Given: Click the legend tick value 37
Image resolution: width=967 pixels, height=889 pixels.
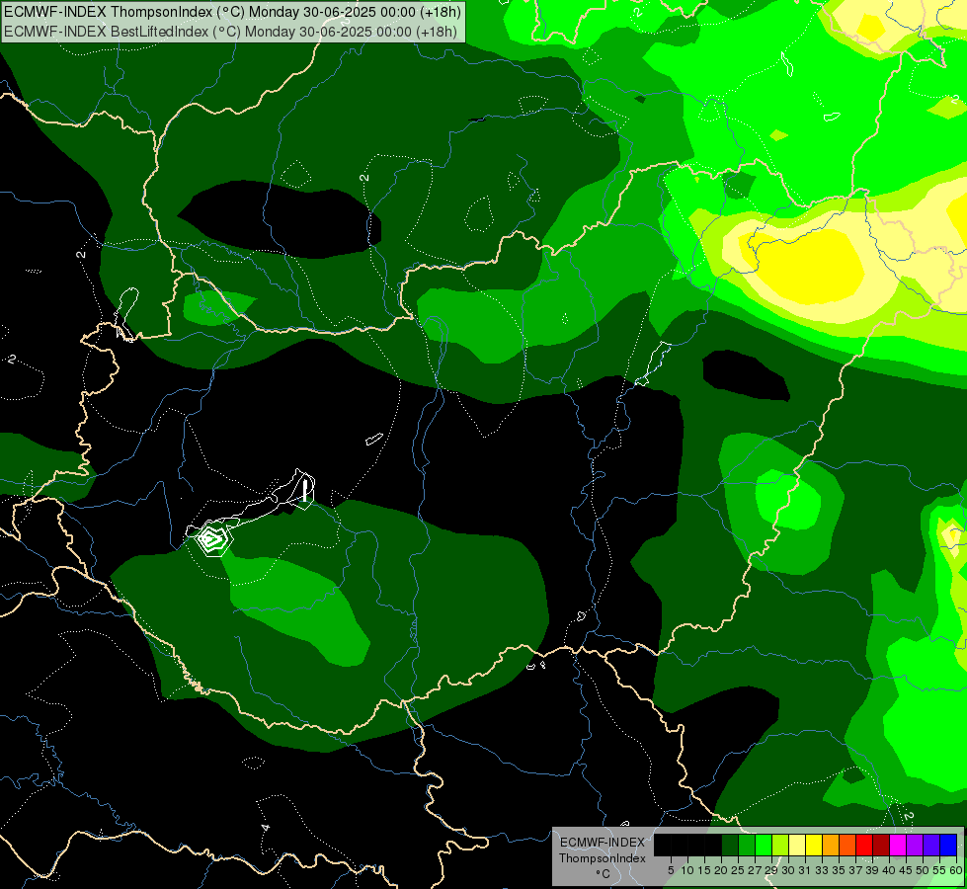Looking at the screenshot, I should pos(855,870).
